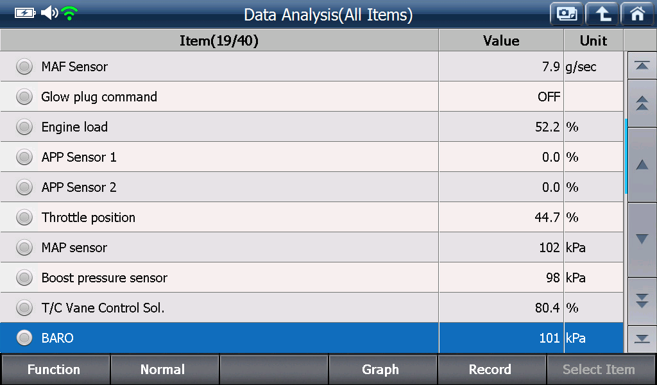
Task: Select the BARO radio button
Action: [x=24, y=338]
